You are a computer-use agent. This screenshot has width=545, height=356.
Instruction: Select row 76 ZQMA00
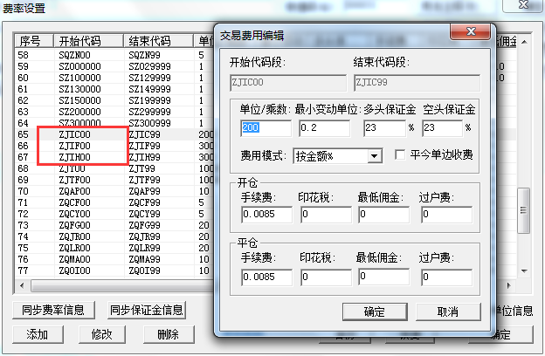click(114, 259)
